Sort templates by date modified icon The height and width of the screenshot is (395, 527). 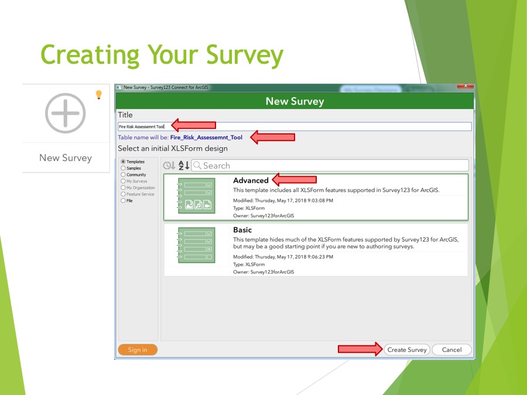pos(169,165)
